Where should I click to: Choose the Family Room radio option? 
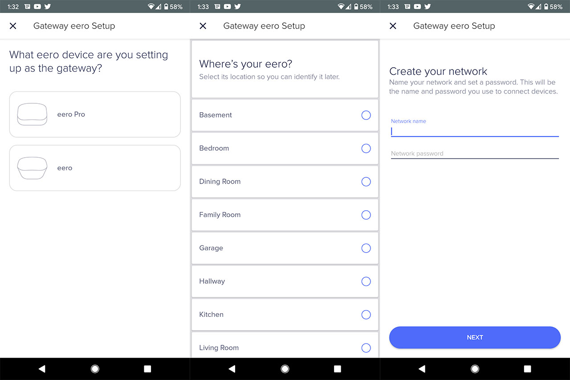click(366, 215)
